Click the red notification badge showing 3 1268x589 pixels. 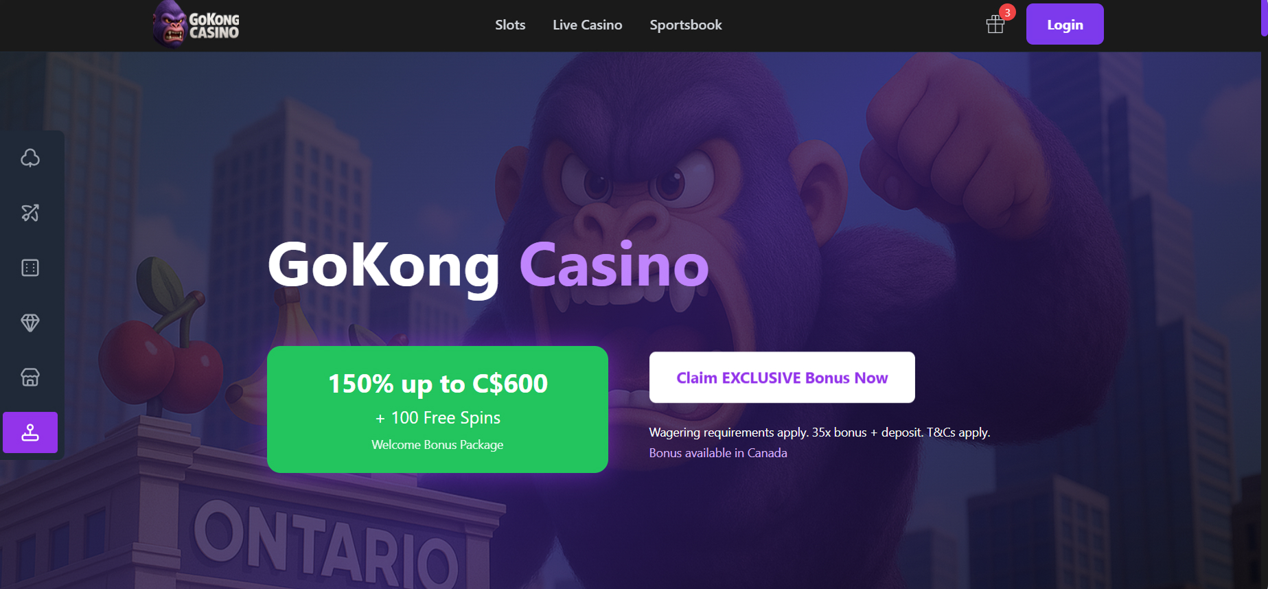[1007, 12]
